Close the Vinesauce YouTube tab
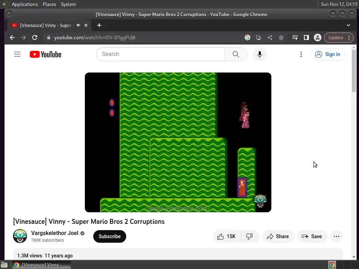 coord(86,25)
